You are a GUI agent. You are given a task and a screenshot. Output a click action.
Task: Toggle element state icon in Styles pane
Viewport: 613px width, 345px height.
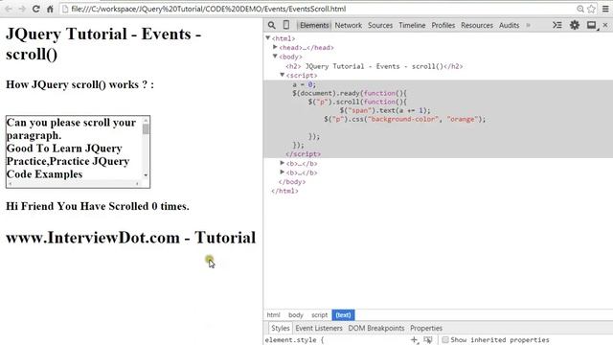point(428,340)
